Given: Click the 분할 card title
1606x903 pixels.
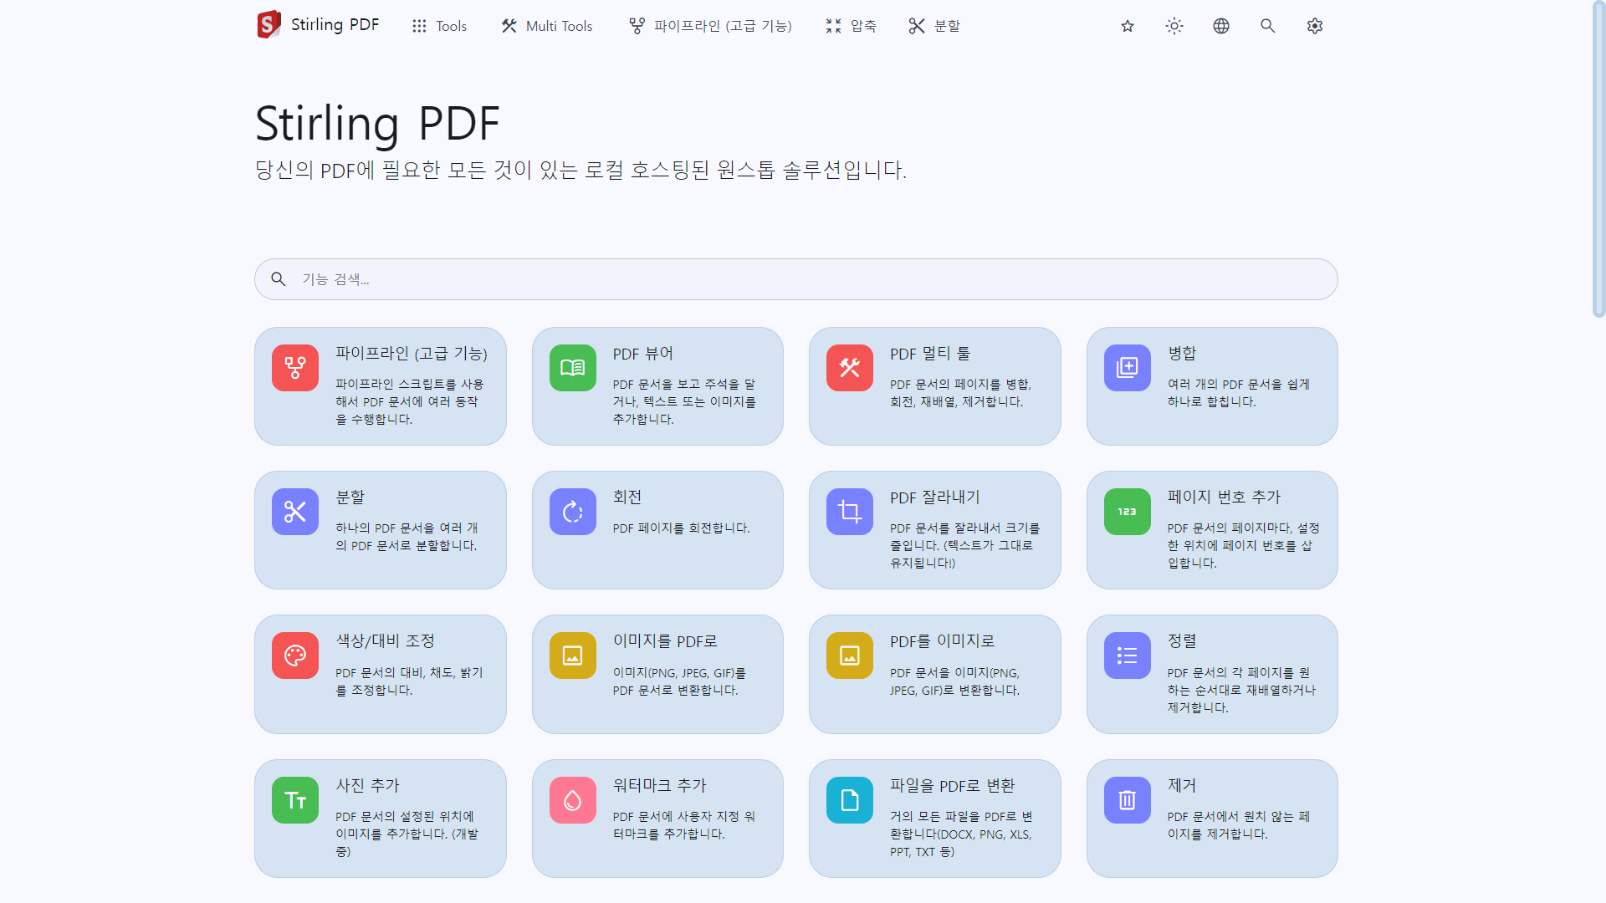Looking at the screenshot, I should 350,497.
